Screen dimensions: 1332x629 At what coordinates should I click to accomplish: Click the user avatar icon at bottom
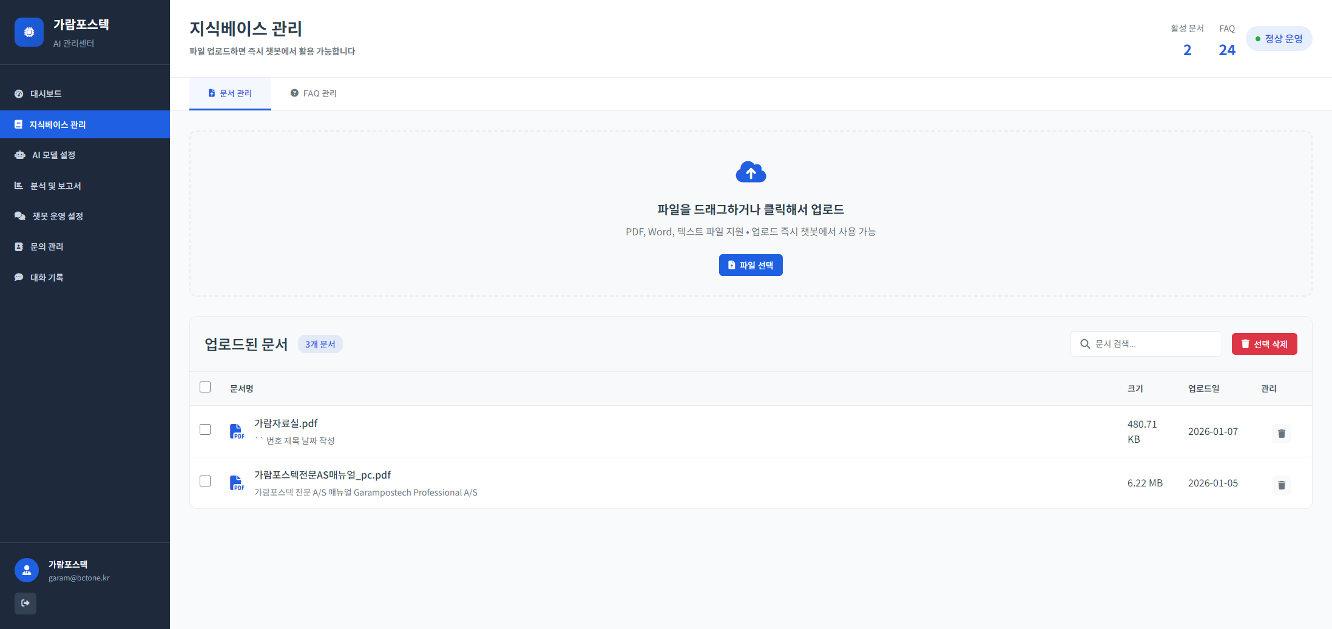click(x=27, y=570)
